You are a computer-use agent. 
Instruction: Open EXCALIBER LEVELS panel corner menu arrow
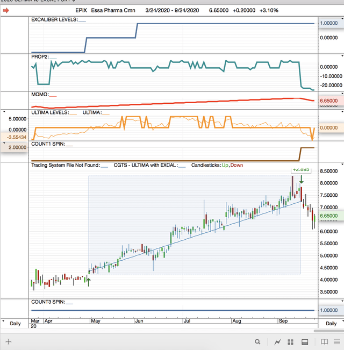[x=342, y=19]
